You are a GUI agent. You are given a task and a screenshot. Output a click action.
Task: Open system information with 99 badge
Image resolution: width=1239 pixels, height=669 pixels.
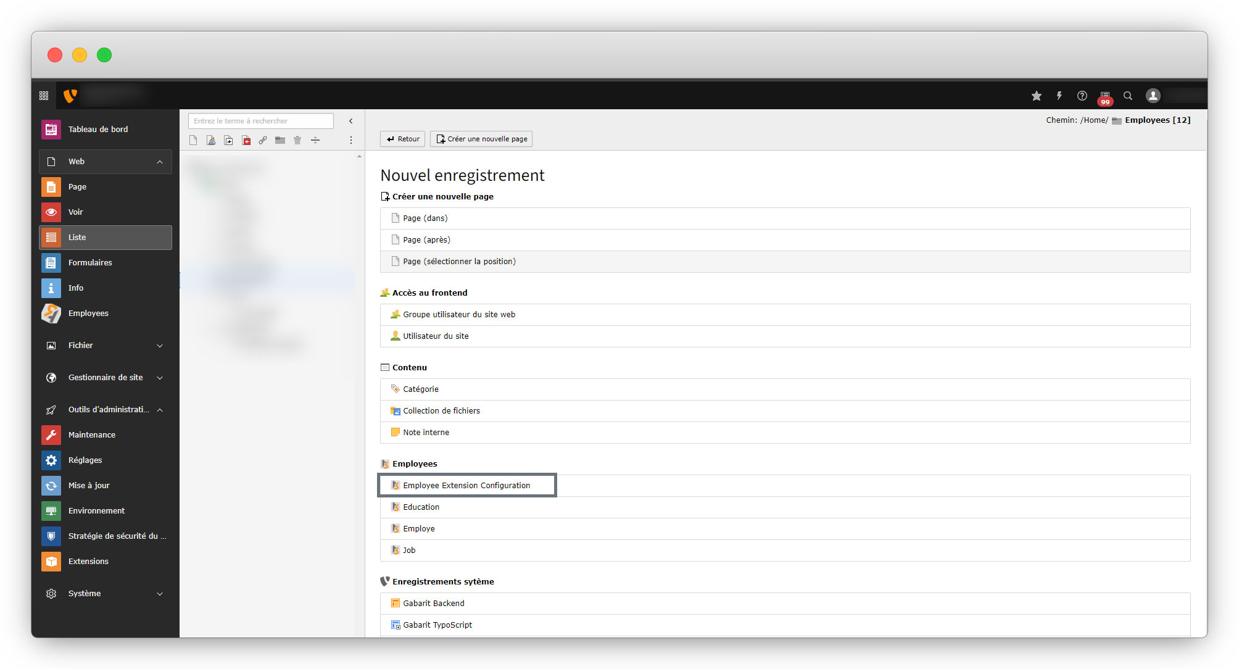click(1104, 97)
